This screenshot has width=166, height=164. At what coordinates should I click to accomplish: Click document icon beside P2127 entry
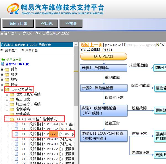pyautogui.click(x=17, y=159)
